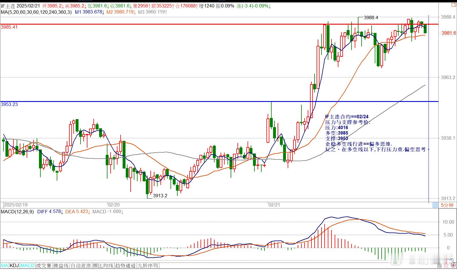The width and height of the screenshot is (457, 270).
Task: Open the 自动波浪 indicator tab
Action: (x=81, y=266)
